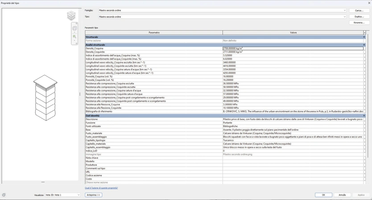Click the pillar 3D model preview
This screenshot has height=200, width=372.
pos(45,98)
